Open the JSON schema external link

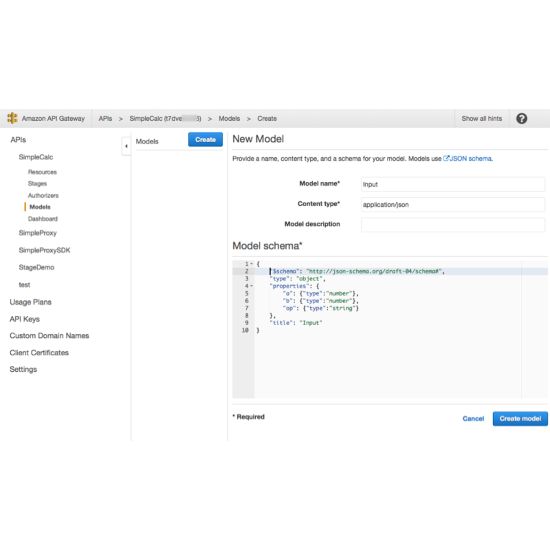point(468,159)
